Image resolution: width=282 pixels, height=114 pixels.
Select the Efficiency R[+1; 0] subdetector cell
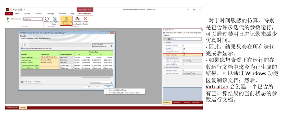tap(50, 63)
